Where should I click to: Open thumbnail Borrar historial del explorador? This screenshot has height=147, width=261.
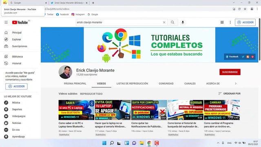[x=186, y=110]
